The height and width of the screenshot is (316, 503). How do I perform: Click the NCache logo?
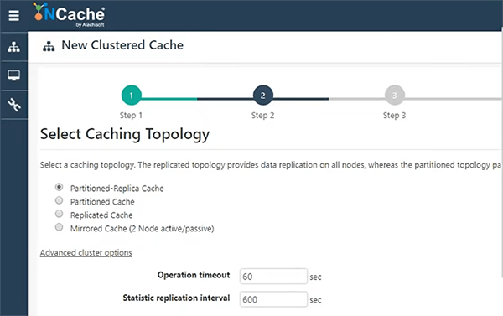pos(69,15)
